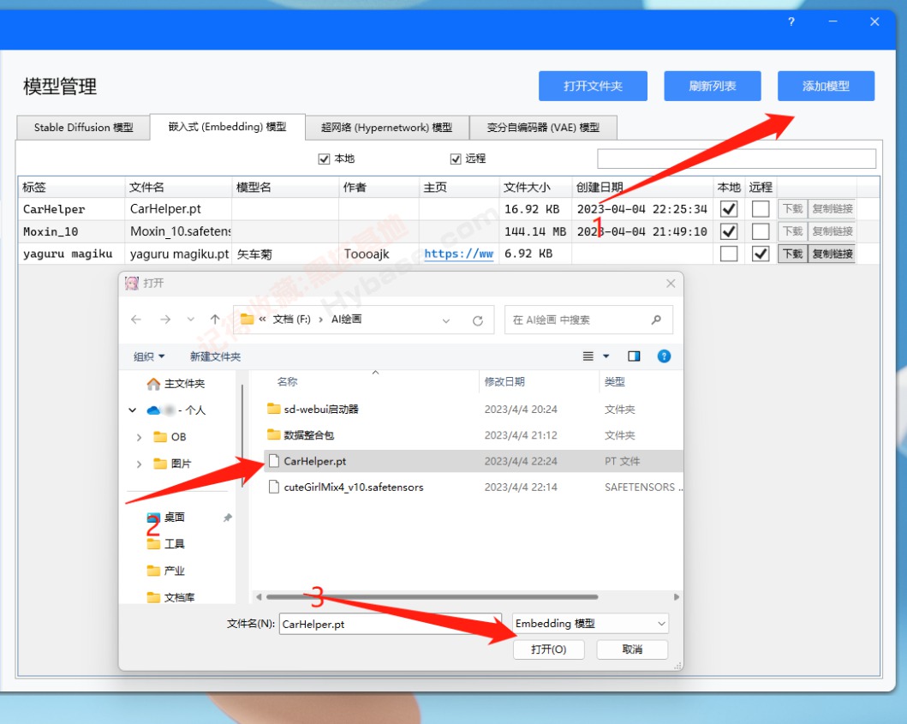Toggle the 远程 filter checkbox
The height and width of the screenshot is (724, 907).
(x=456, y=159)
